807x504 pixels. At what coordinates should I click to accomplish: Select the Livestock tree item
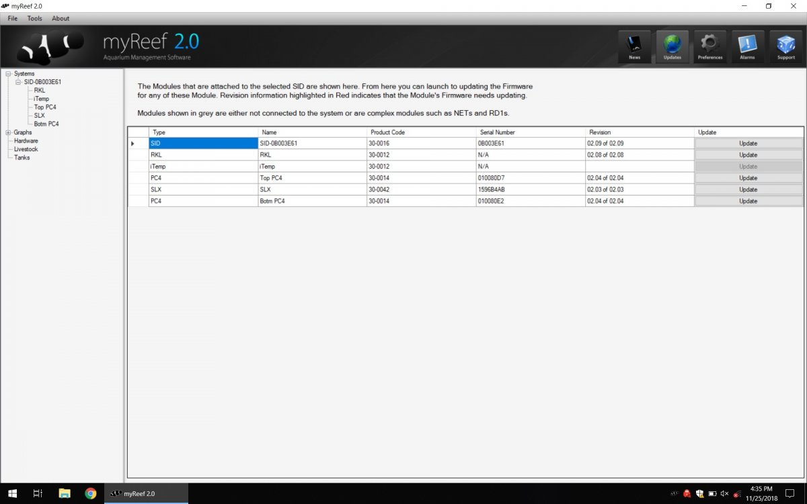point(26,149)
